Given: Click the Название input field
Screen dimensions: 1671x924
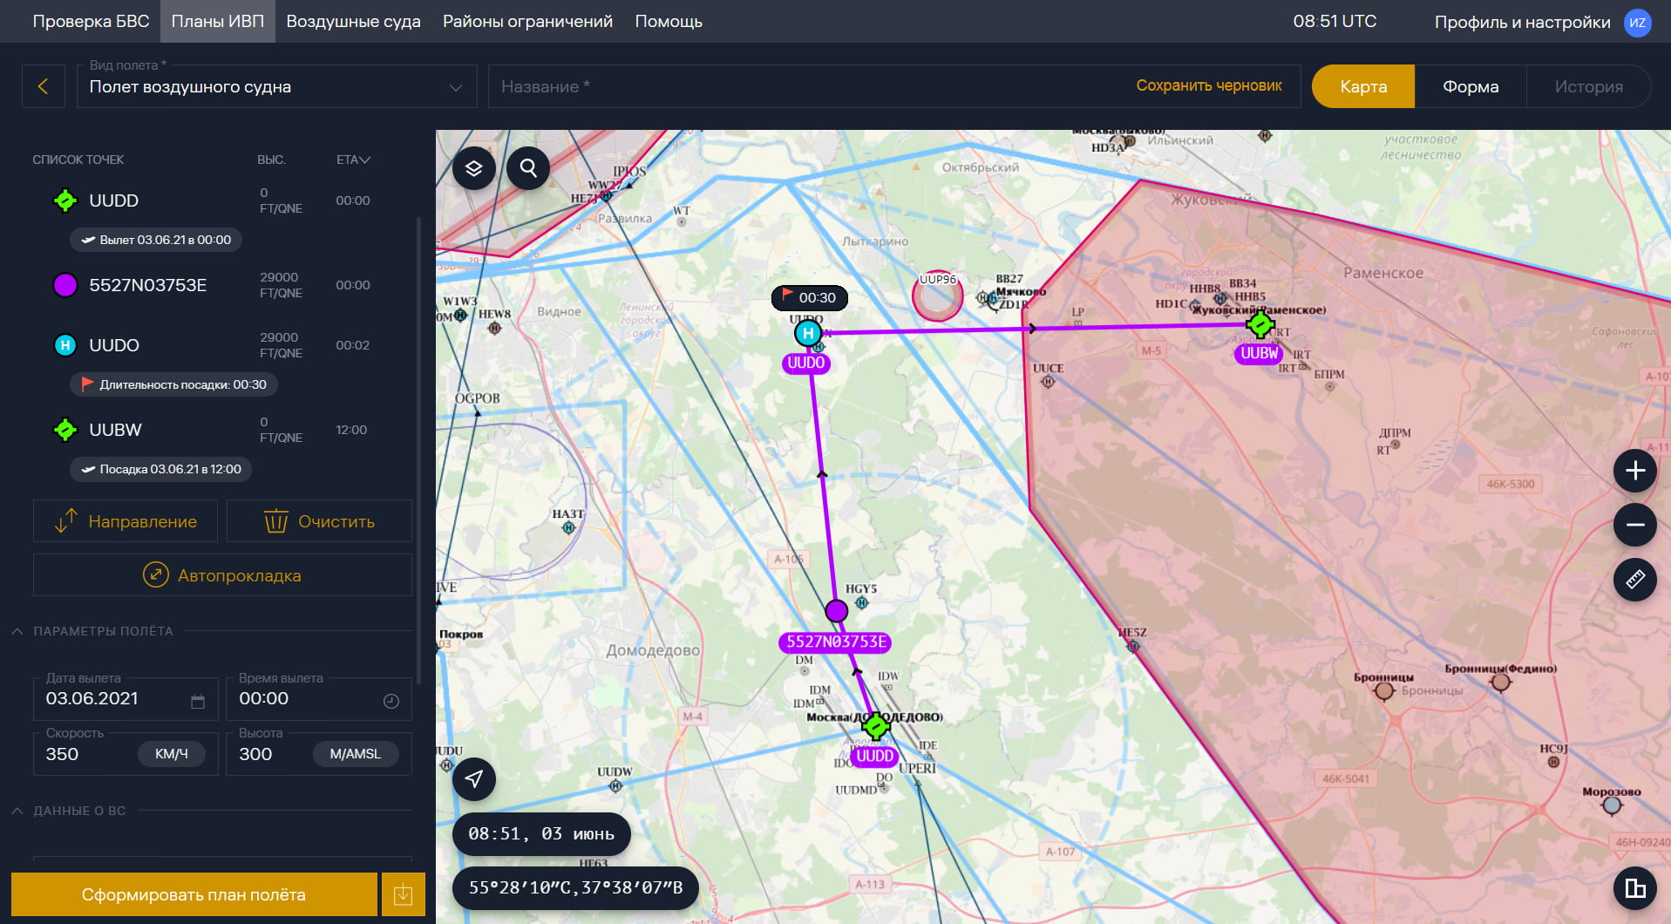Looking at the screenshot, I should coord(802,86).
